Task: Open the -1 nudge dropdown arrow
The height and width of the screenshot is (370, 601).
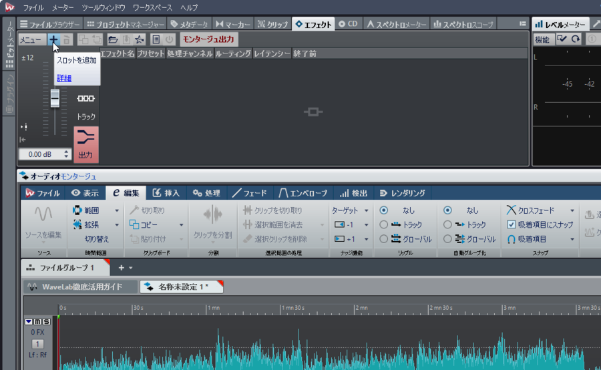Action: pyautogui.click(x=366, y=225)
